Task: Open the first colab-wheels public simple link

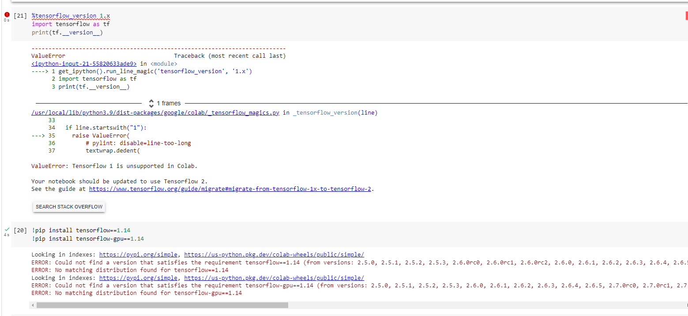Action: (274, 254)
